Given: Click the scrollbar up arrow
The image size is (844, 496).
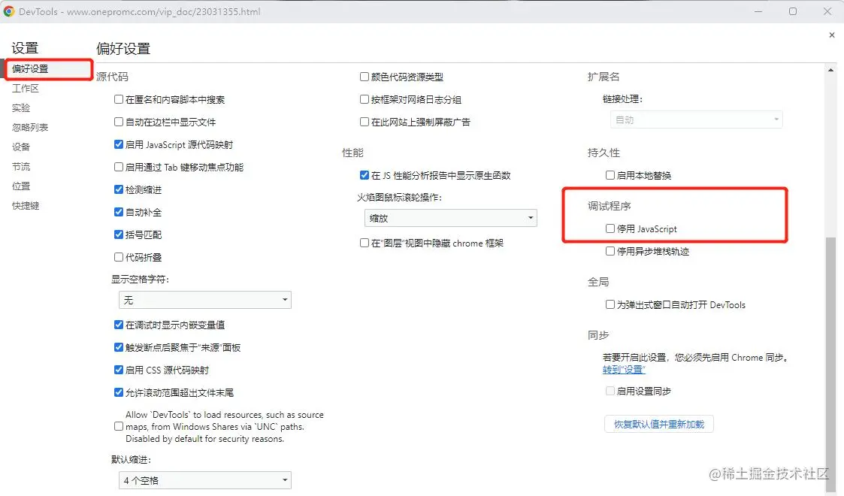Looking at the screenshot, I should pos(830,70).
